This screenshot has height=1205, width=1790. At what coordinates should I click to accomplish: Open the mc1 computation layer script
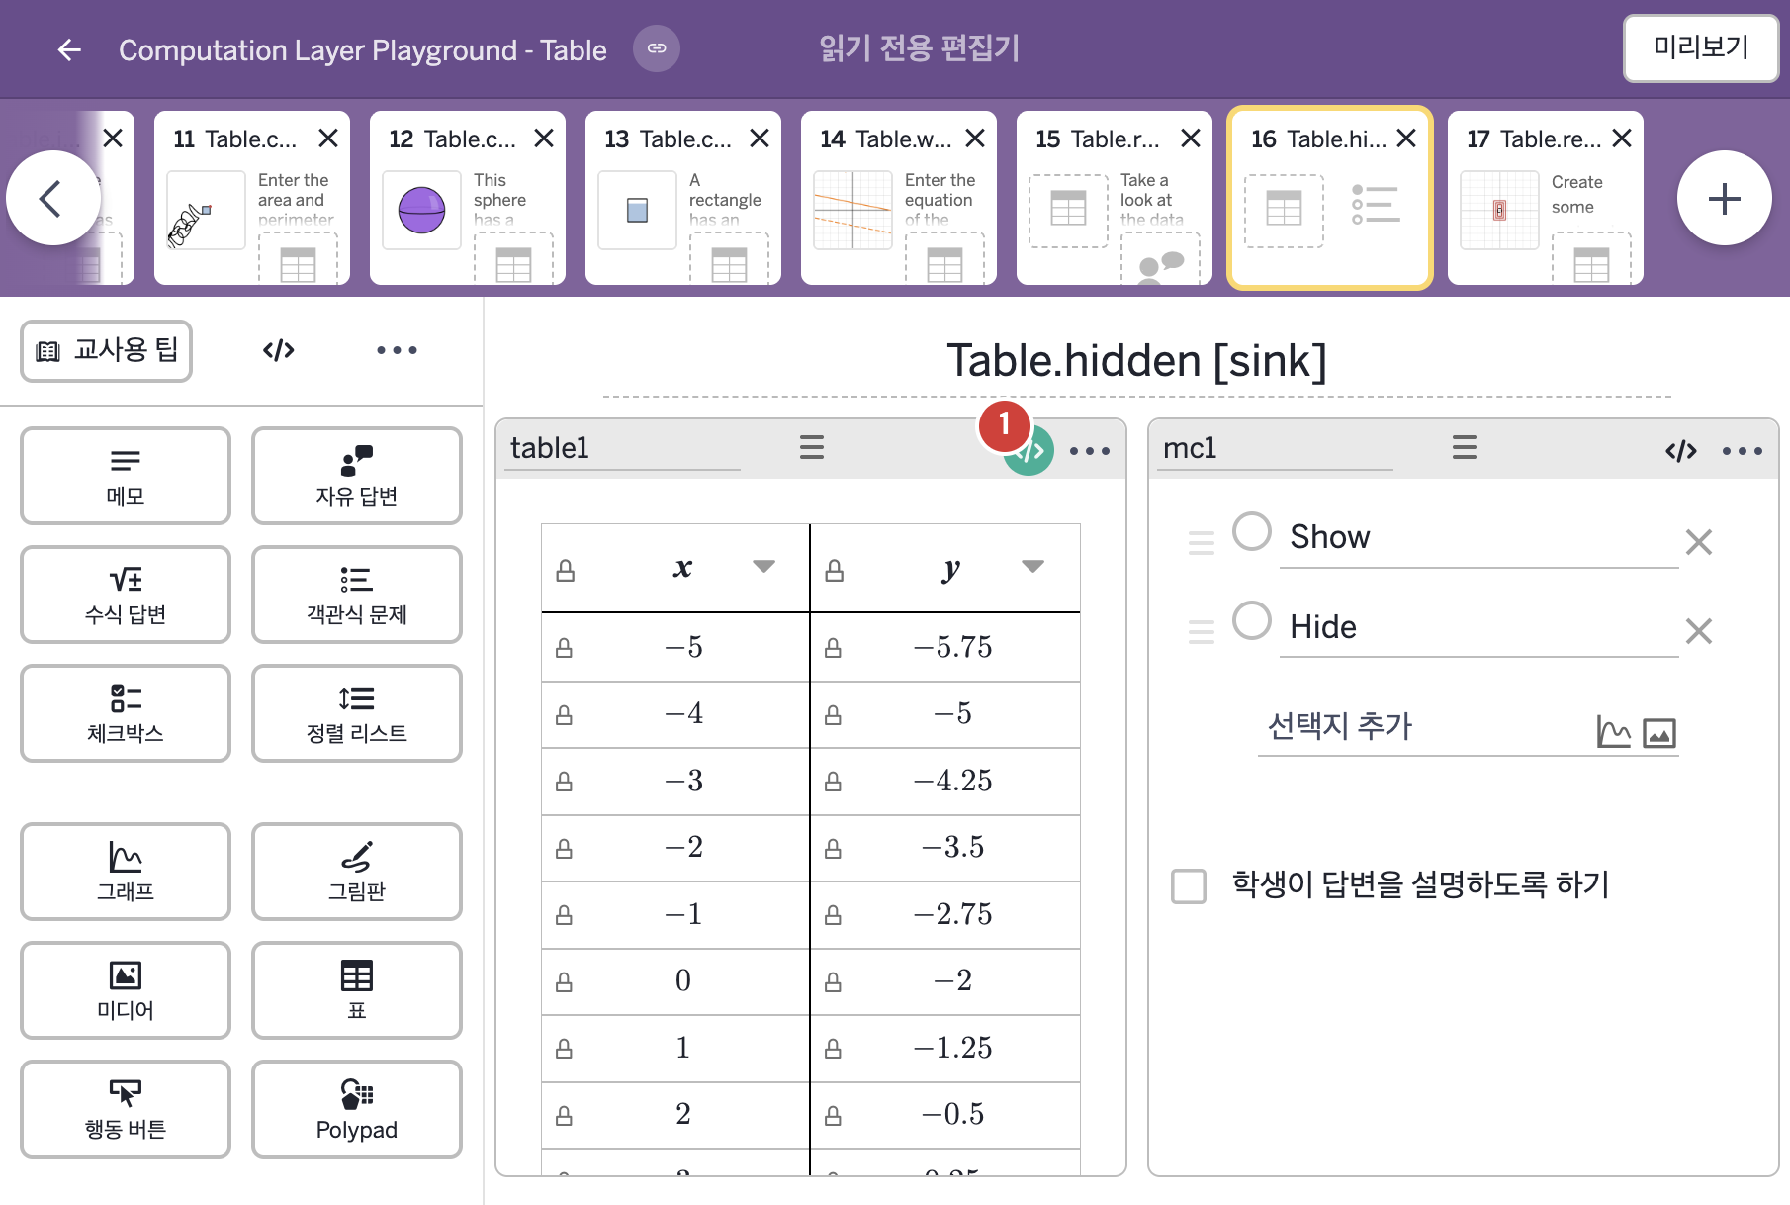coord(1681,451)
